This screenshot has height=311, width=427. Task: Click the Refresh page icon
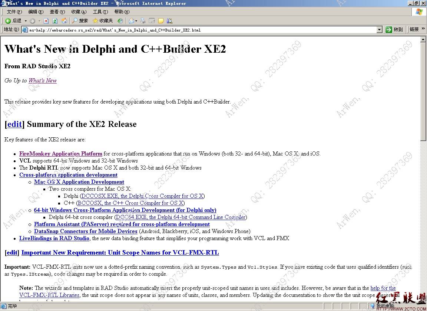coord(55,21)
